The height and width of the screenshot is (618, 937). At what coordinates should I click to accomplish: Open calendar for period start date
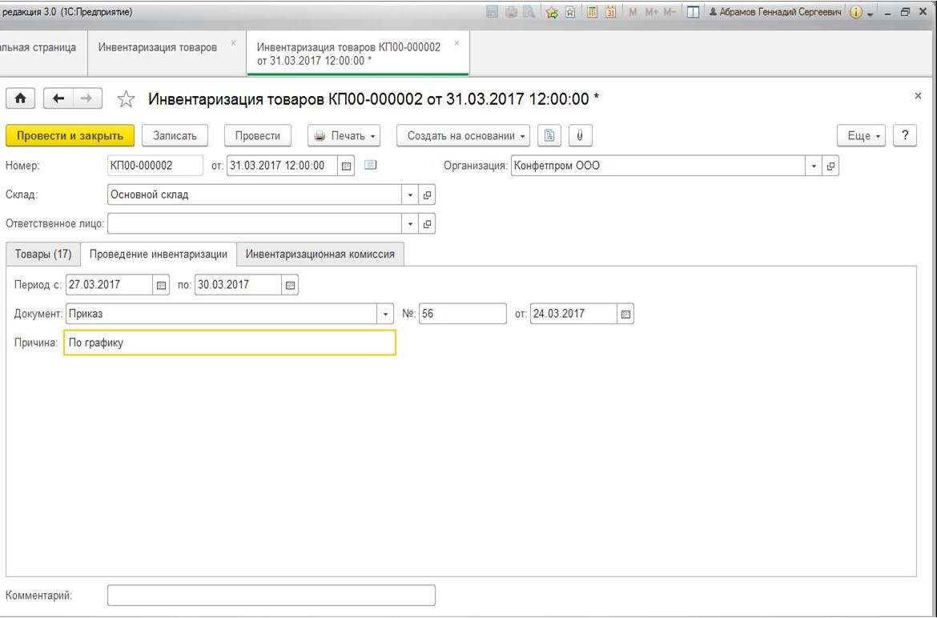161,285
